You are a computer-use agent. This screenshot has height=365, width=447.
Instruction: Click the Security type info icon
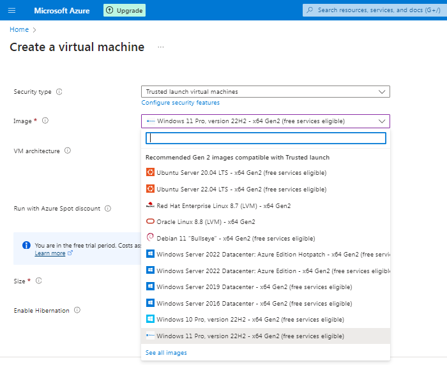59,92
